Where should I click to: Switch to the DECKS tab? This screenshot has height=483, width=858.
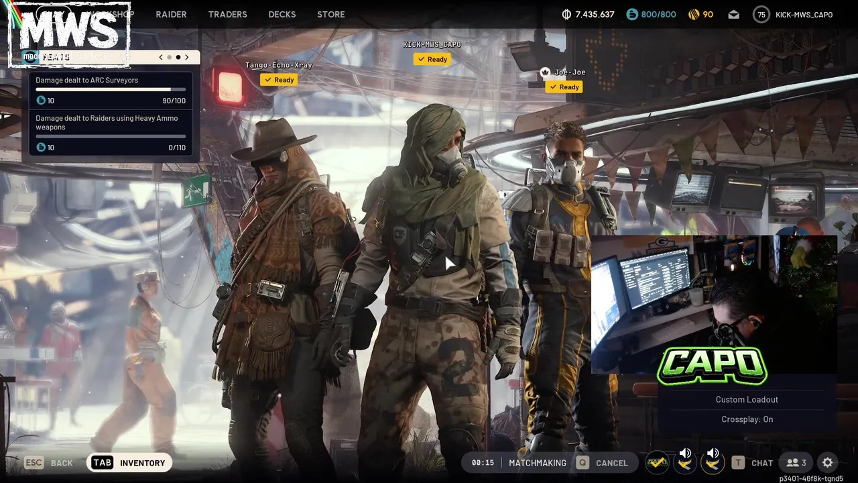click(x=282, y=14)
